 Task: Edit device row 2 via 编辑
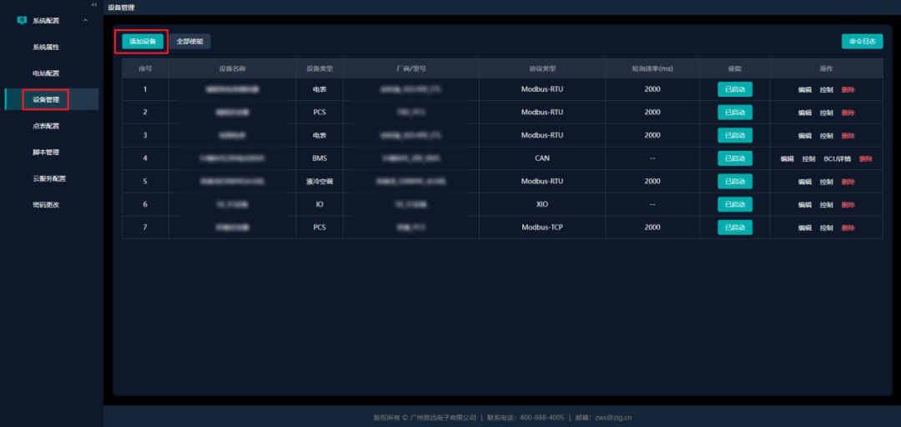[804, 113]
